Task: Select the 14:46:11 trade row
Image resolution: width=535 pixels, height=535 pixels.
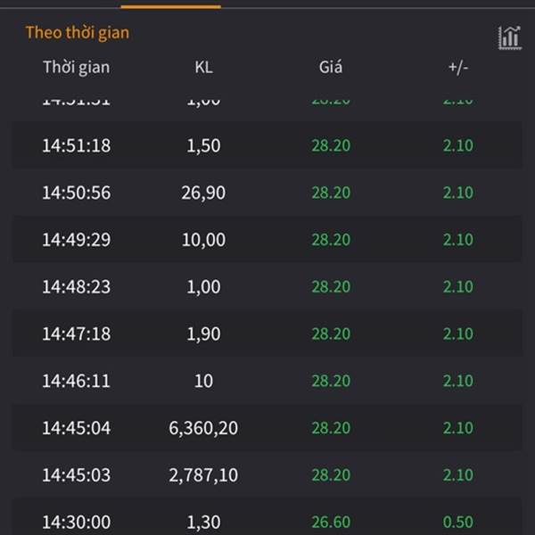Action: point(267,381)
